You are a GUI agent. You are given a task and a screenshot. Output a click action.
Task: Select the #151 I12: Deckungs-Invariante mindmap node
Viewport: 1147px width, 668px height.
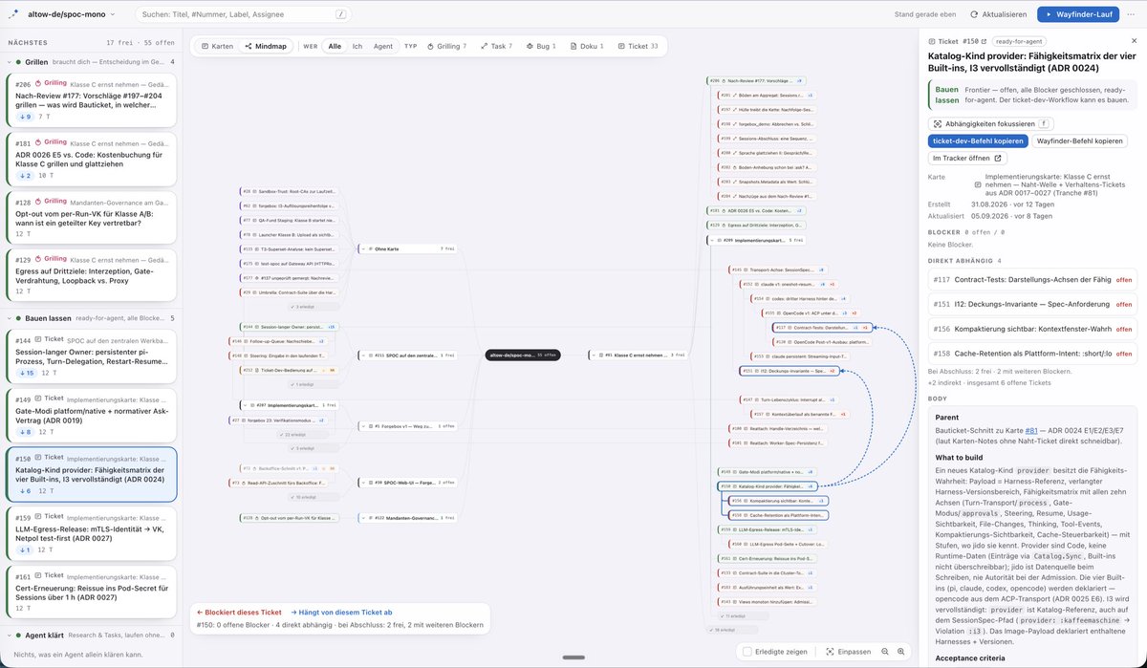pyautogui.click(x=790, y=371)
